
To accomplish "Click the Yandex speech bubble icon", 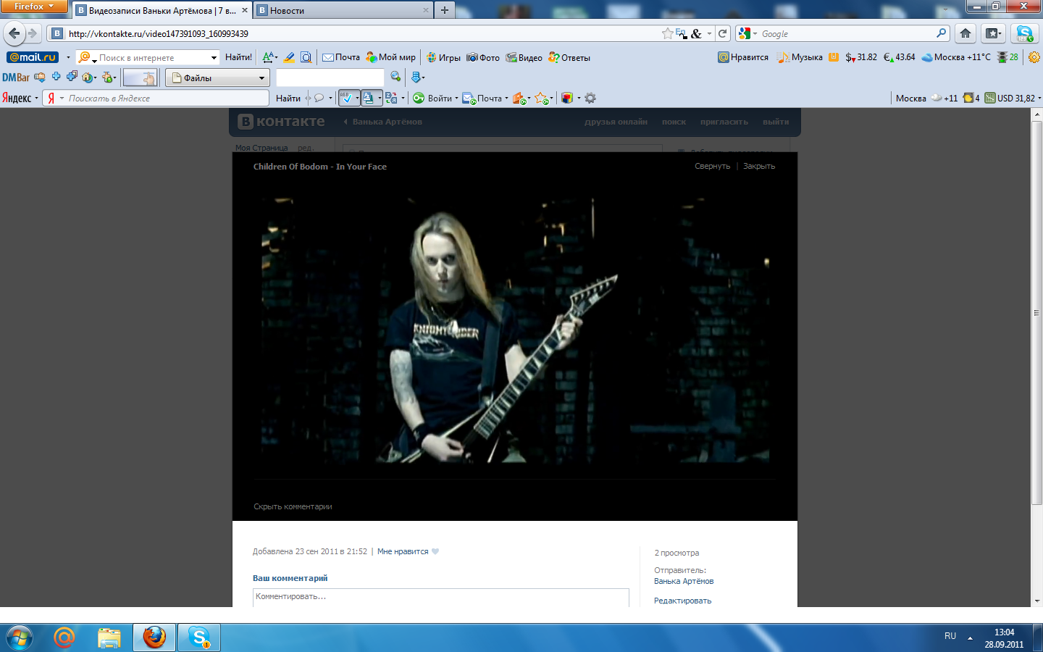I will tap(319, 98).
